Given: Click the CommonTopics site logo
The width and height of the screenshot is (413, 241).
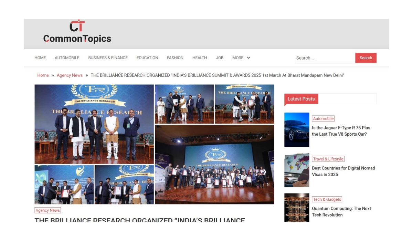Looking at the screenshot, I should [x=77, y=32].
